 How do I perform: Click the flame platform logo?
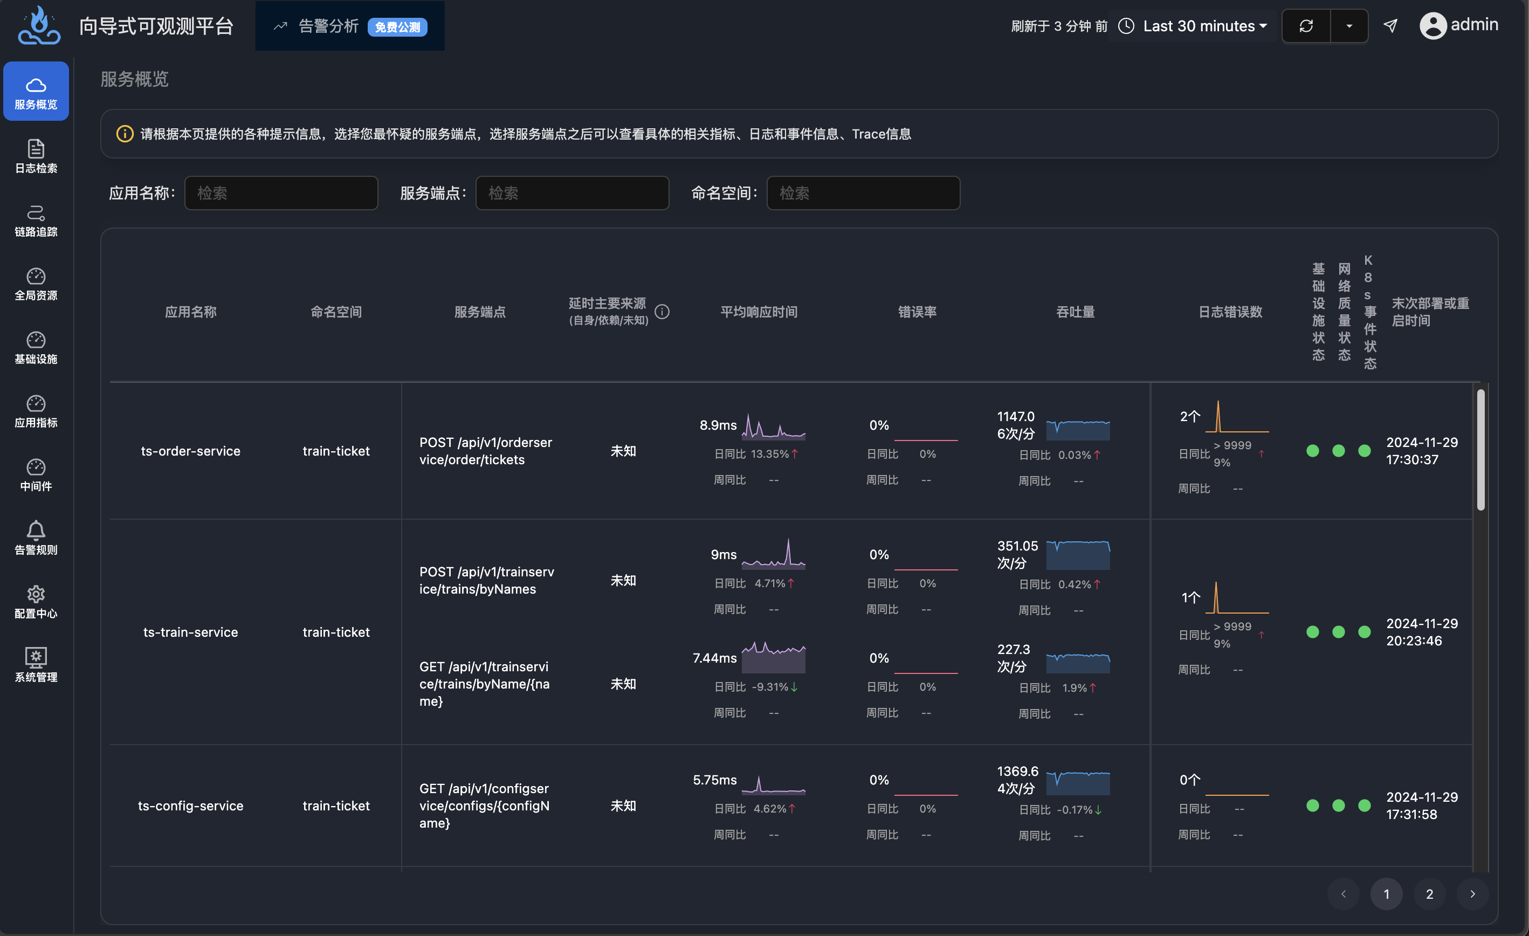pyautogui.click(x=39, y=25)
